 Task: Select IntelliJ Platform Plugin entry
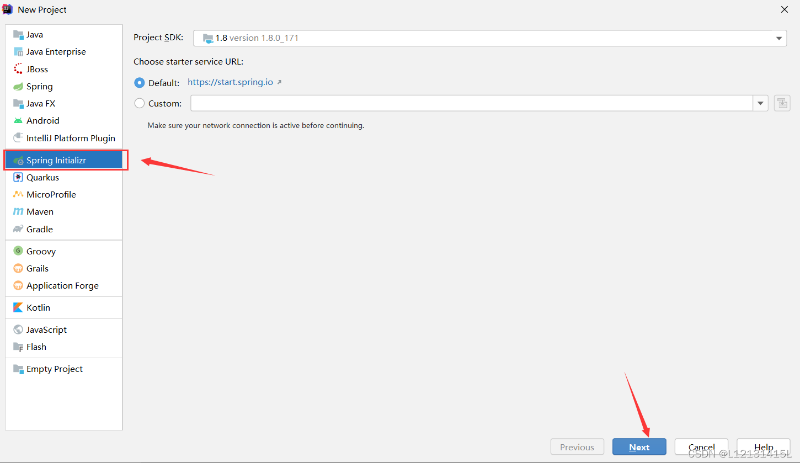point(64,138)
